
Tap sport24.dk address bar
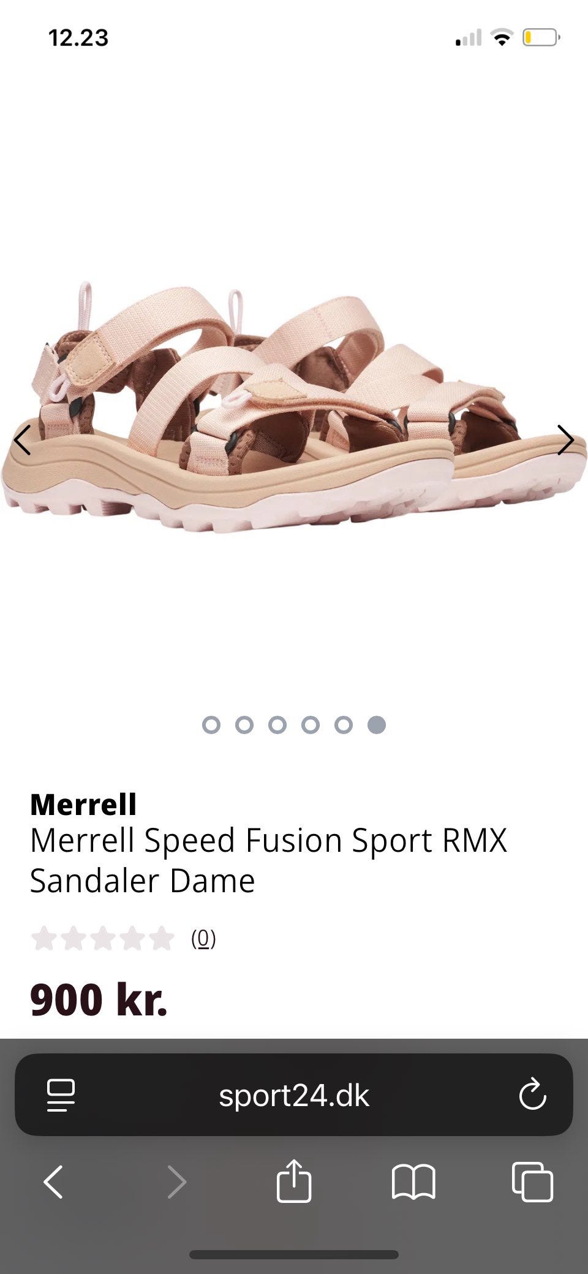click(294, 1094)
